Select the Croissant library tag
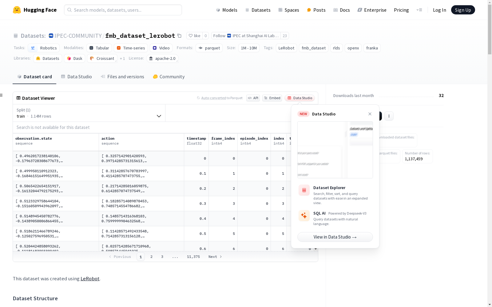The image size is (492, 307). coord(102,58)
